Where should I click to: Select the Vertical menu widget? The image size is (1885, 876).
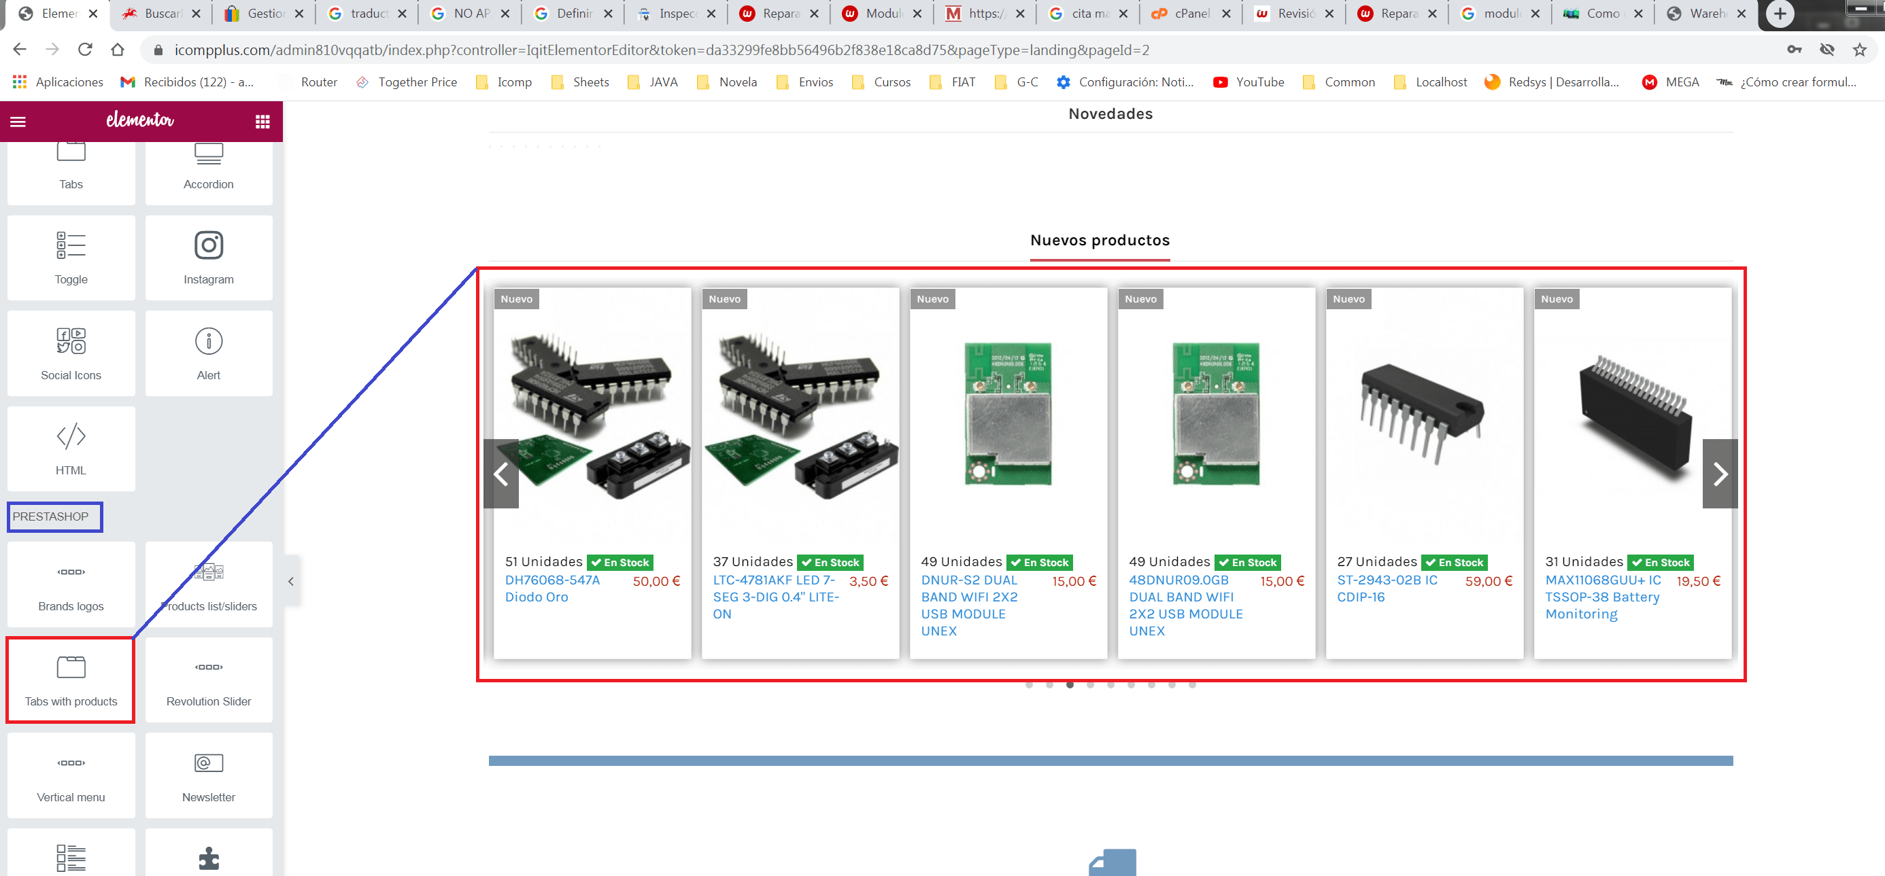click(x=71, y=775)
